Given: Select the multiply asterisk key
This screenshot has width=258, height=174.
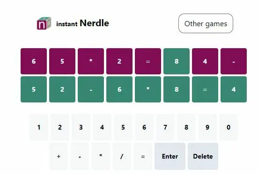Looking at the screenshot, I should coord(101,156).
